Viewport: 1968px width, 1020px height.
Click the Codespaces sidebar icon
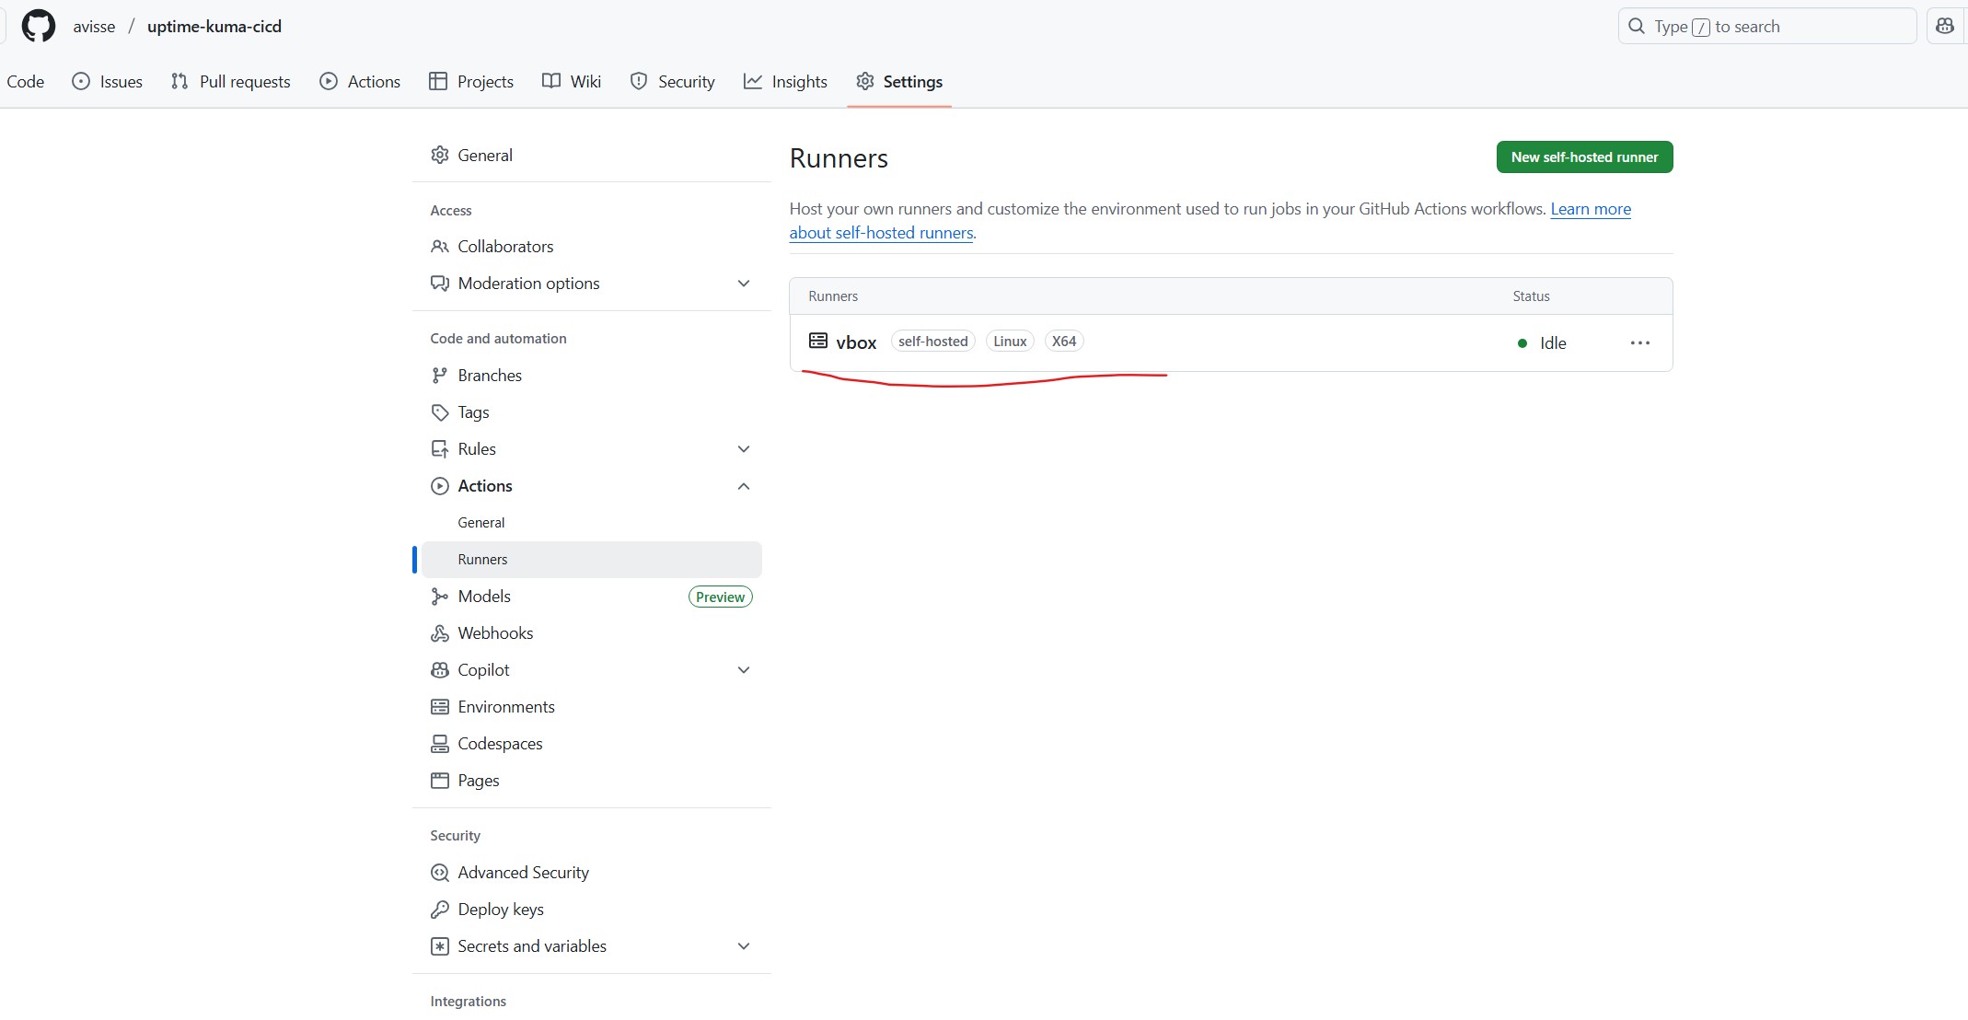pos(440,744)
